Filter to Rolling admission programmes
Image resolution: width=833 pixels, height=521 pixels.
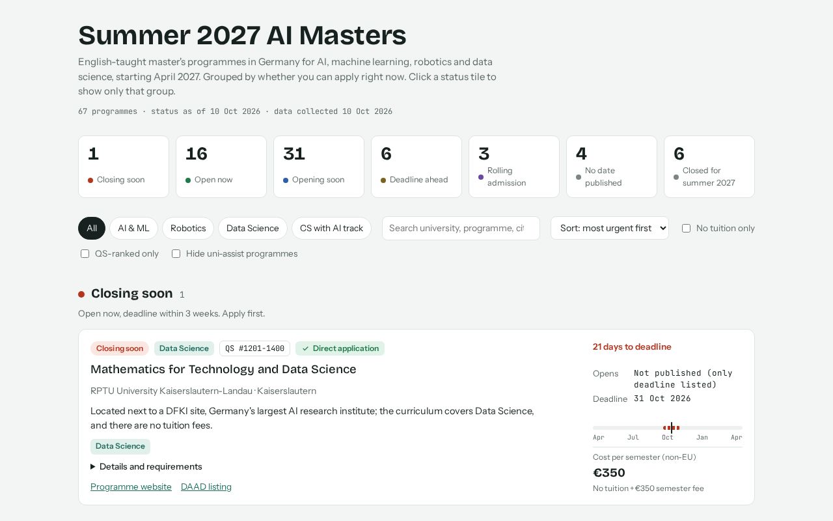(x=514, y=167)
